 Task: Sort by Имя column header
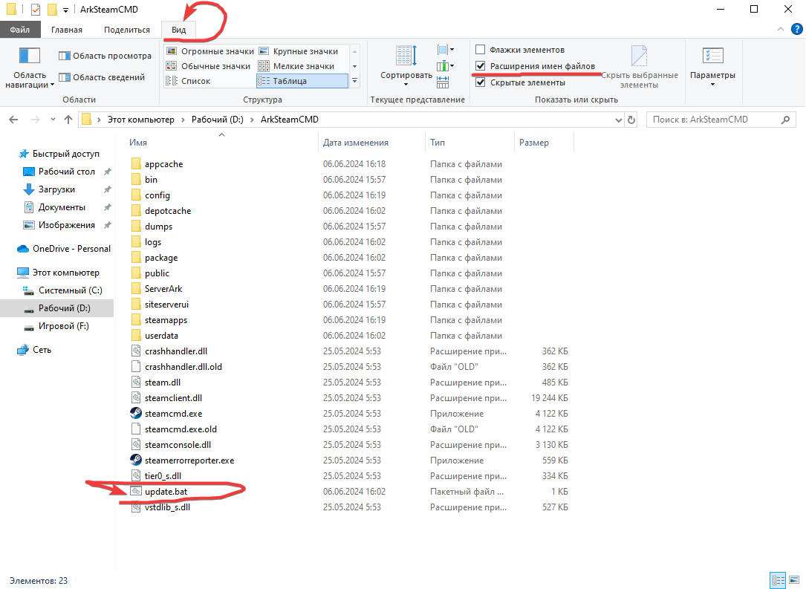point(138,143)
